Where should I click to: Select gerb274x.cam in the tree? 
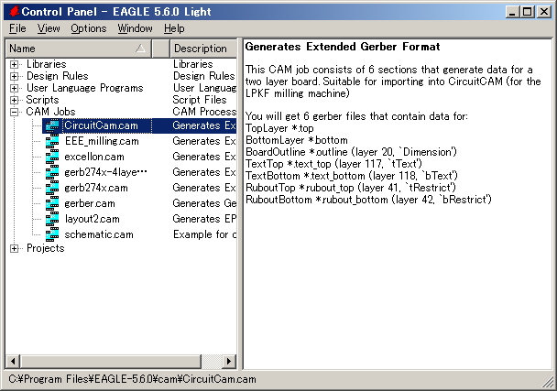click(x=96, y=188)
